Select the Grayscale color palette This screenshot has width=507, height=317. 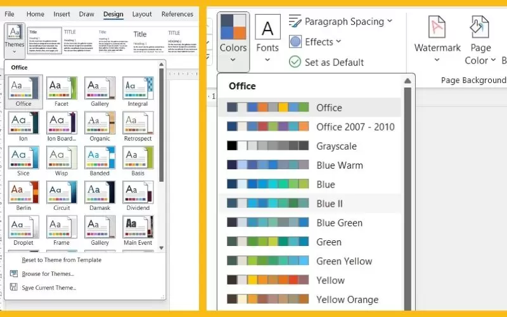click(x=309, y=146)
